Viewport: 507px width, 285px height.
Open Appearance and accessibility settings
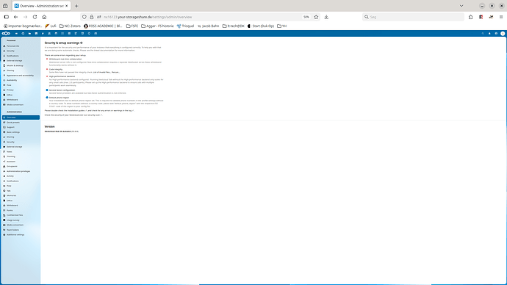(x=21, y=75)
